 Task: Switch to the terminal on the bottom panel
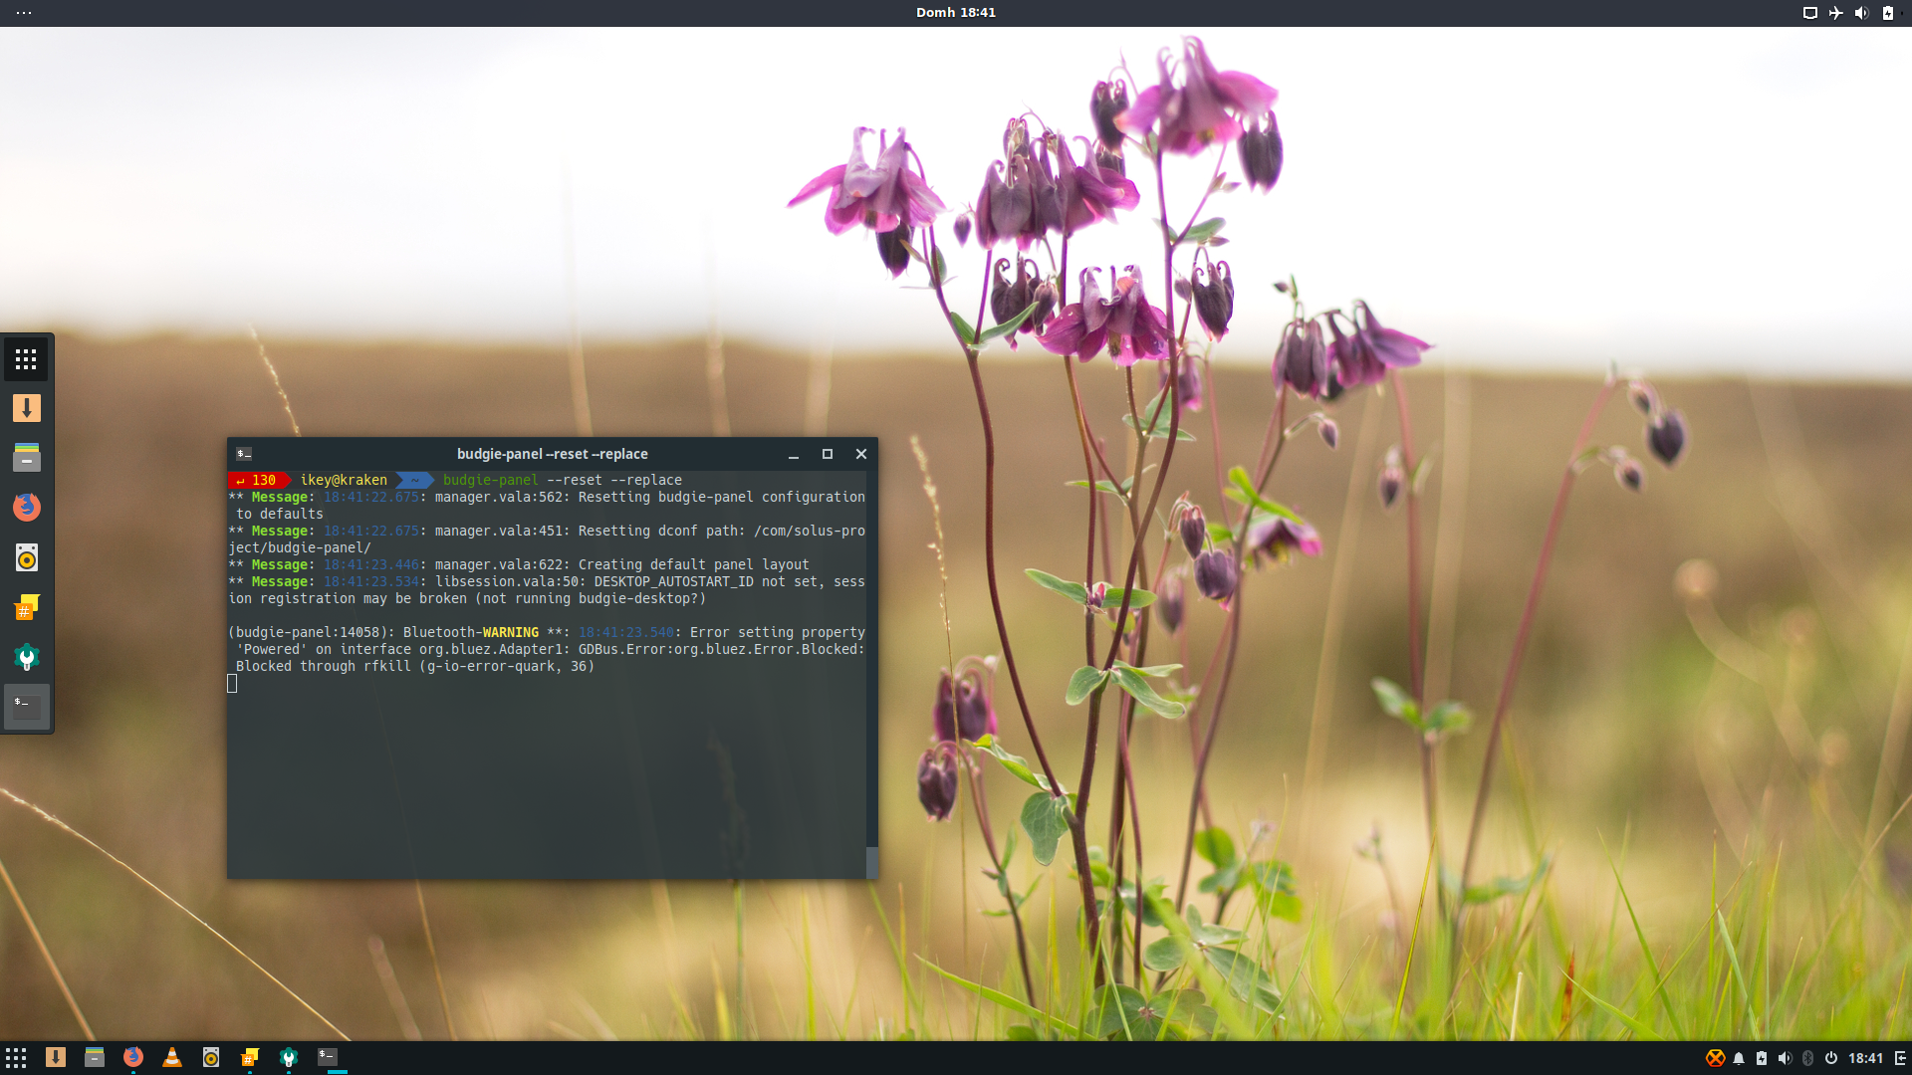coord(328,1056)
